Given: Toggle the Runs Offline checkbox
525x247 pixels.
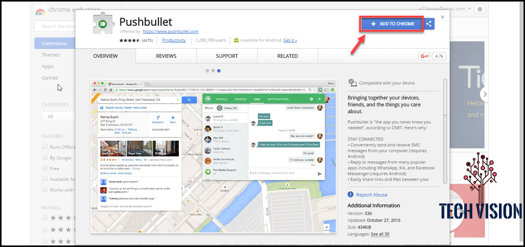Looking at the screenshot, I should (45, 147).
